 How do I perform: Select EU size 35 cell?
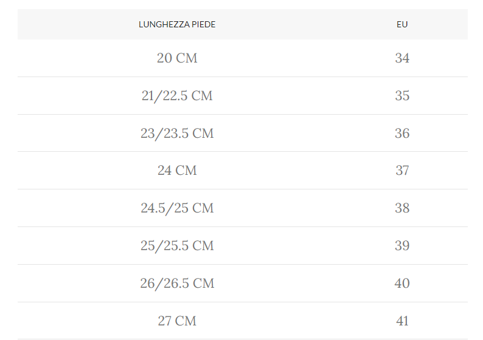pyautogui.click(x=402, y=96)
